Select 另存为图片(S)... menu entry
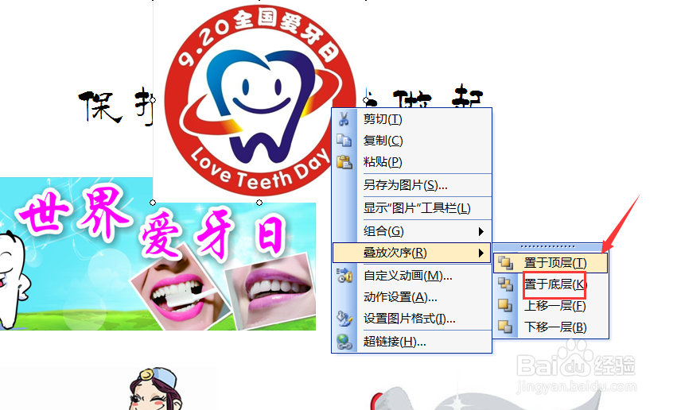The image size is (673, 410). click(412, 185)
